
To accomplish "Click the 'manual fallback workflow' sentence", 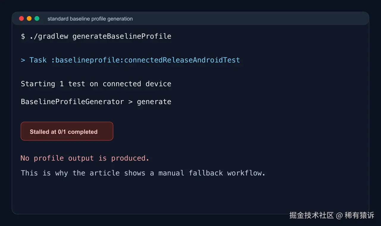I will [x=143, y=173].
